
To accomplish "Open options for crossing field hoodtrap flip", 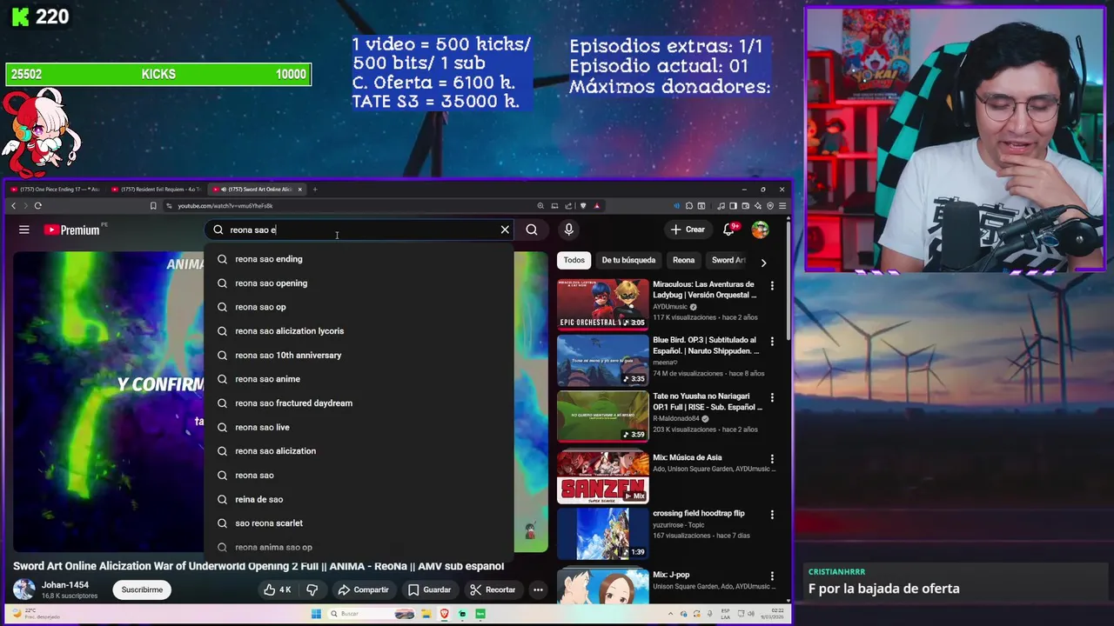I will [x=772, y=515].
